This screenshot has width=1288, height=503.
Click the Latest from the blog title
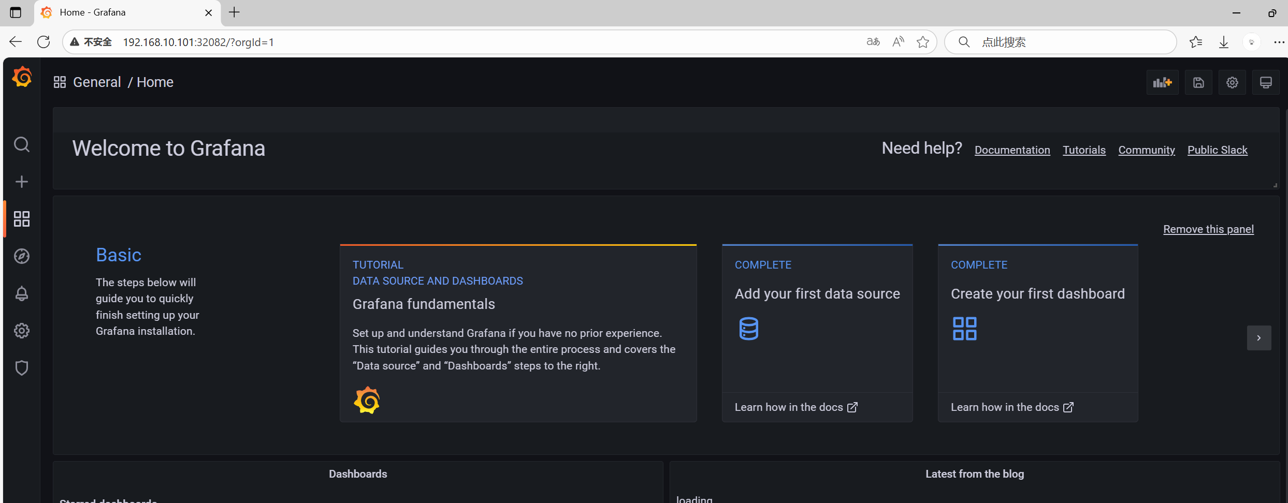975,474
